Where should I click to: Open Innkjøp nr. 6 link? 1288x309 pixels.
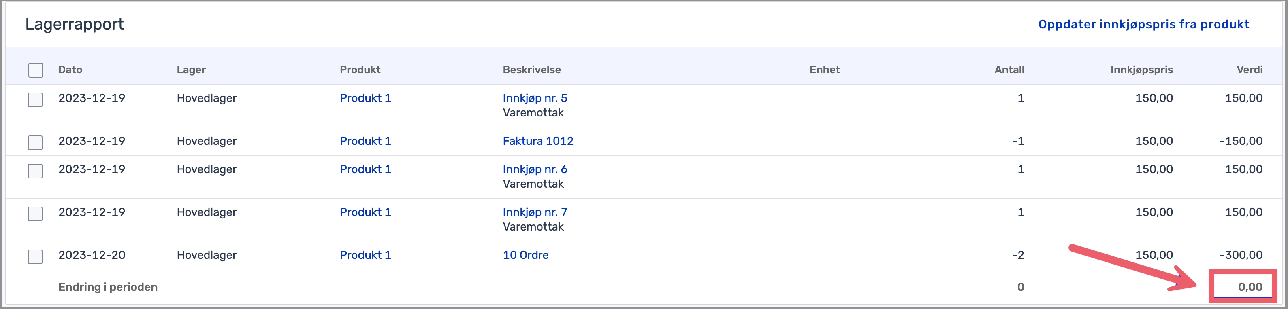(x=535, y=169)
